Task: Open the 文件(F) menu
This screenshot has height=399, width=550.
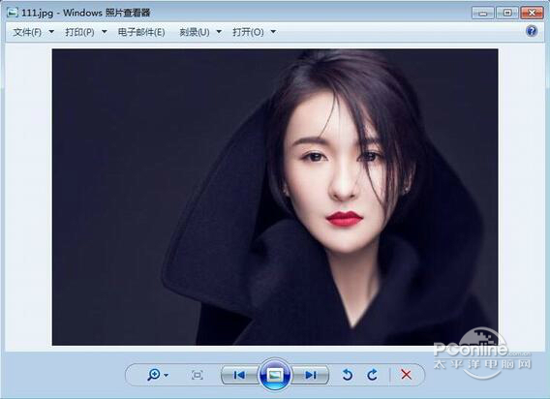Action: tap(27, 32)
